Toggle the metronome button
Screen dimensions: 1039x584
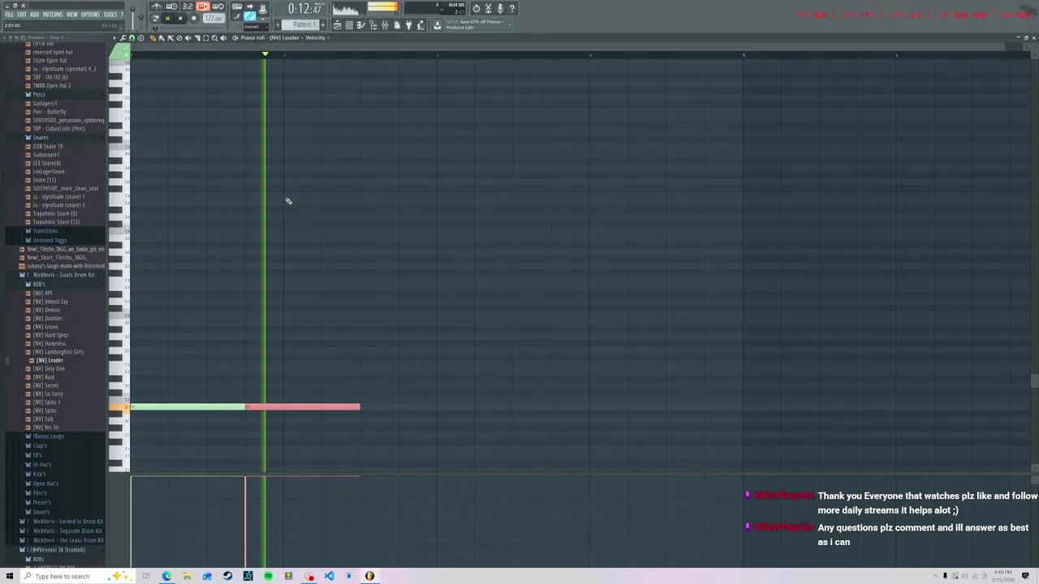point(157,6)
